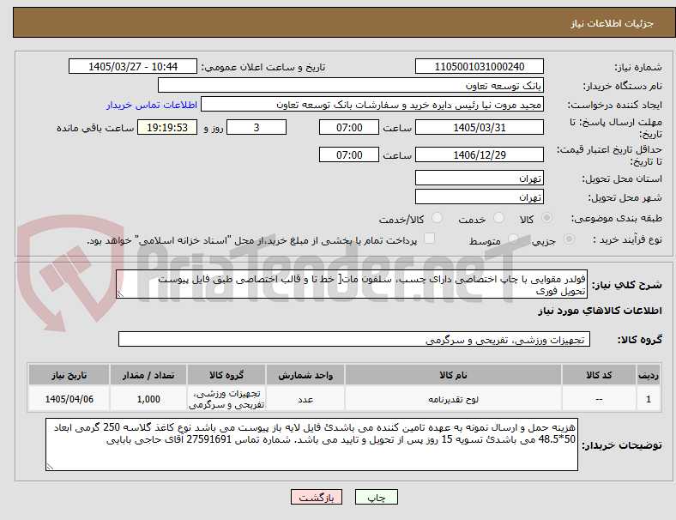Screen dimensions: 676x520
Task: Click the ردیف column header
Action: click(648, 375)
